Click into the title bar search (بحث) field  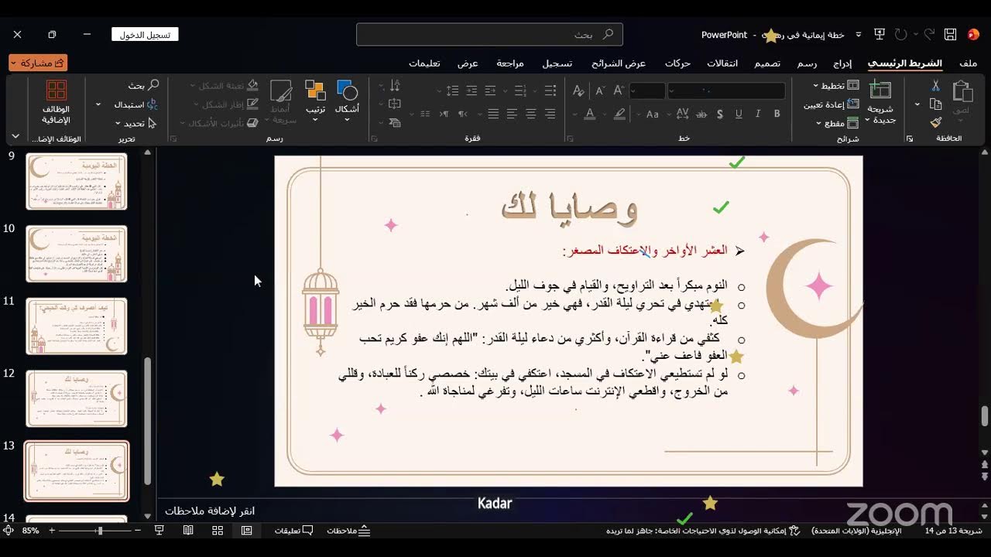pyautogui.click(x=489, y=35)
